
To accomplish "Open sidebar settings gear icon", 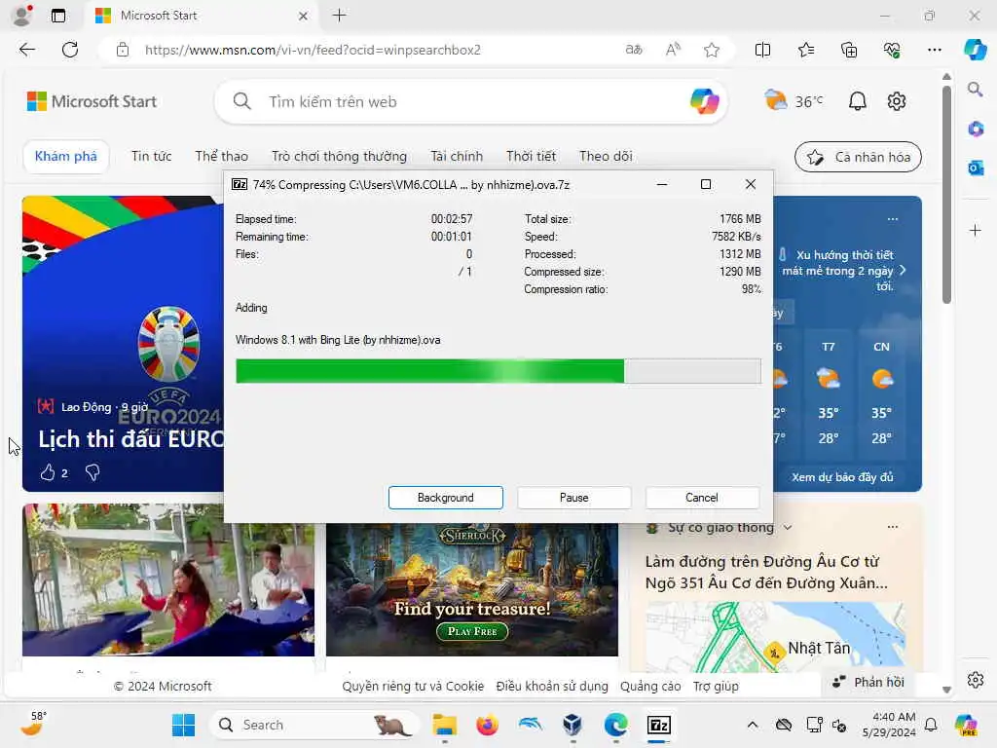I will tap(976, 680).
